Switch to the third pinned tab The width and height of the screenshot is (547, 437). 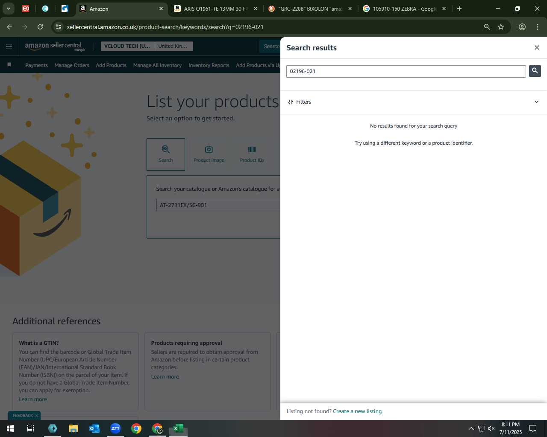(65, 9)
